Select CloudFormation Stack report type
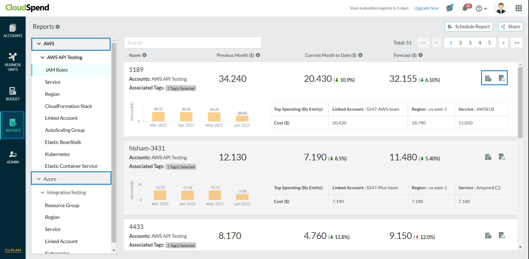Screen dimensions: 529x259 point(68,106)
